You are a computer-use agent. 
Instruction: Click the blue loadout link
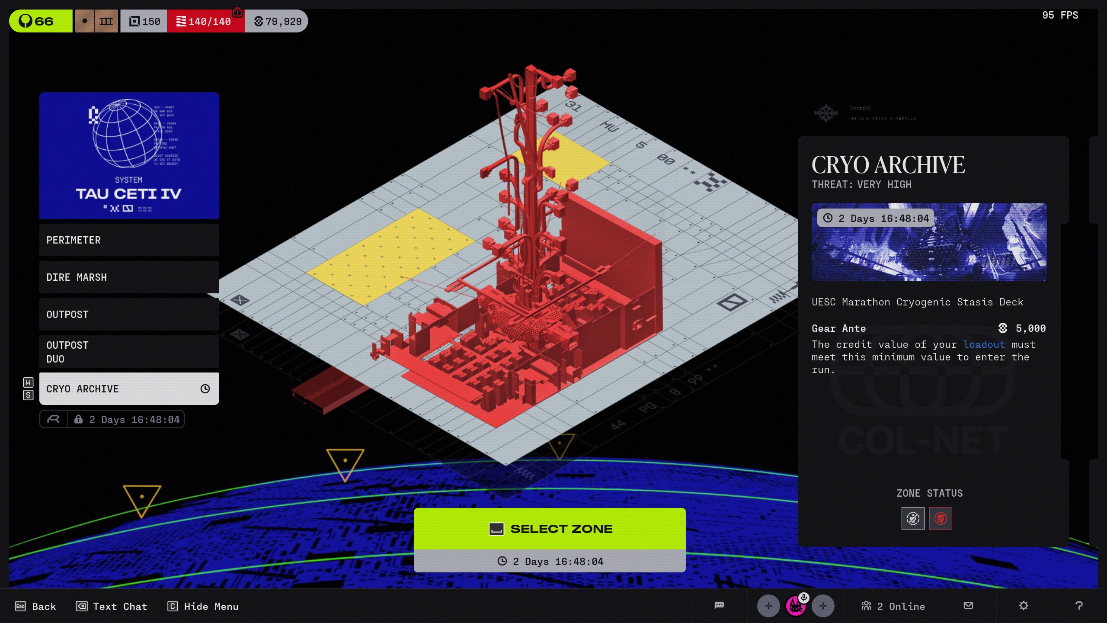pos(983,344)
